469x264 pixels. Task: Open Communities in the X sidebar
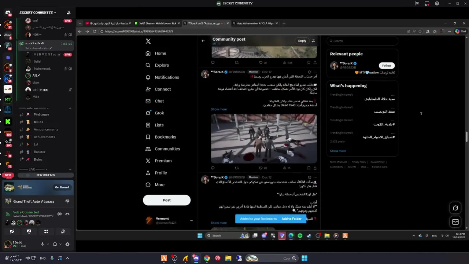163,149
